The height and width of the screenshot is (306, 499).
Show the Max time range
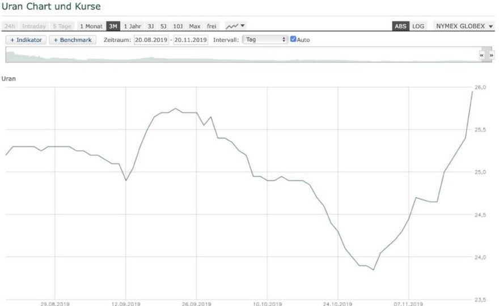(194, 26)
